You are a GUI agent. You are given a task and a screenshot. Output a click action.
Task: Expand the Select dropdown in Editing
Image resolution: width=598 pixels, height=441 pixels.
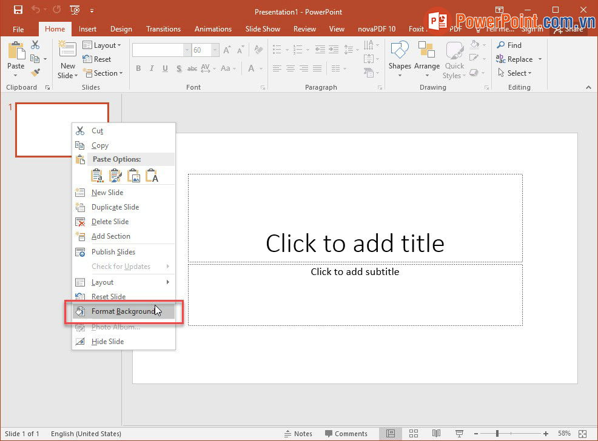pos(514,73)
